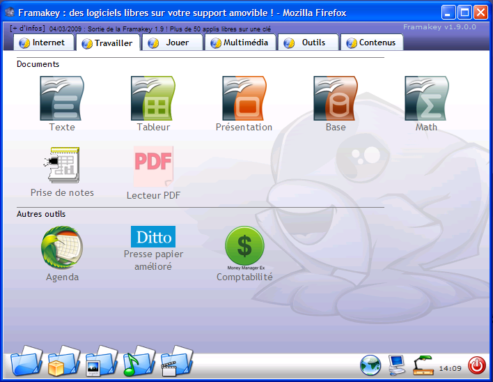Open Ditto Presse papier amélioré

click(153, 237)
